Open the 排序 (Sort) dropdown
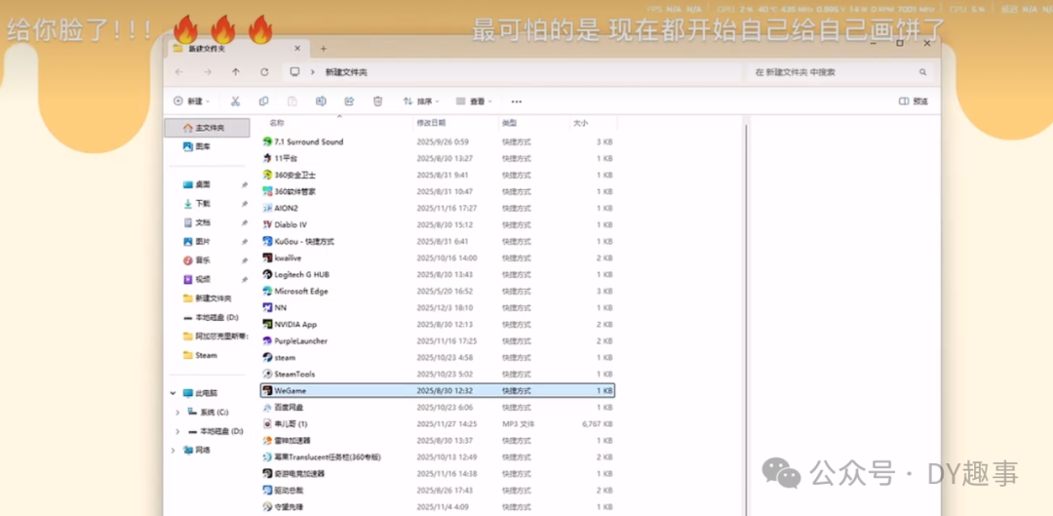Screen dimensions: 1053x516 coord(421,101)
